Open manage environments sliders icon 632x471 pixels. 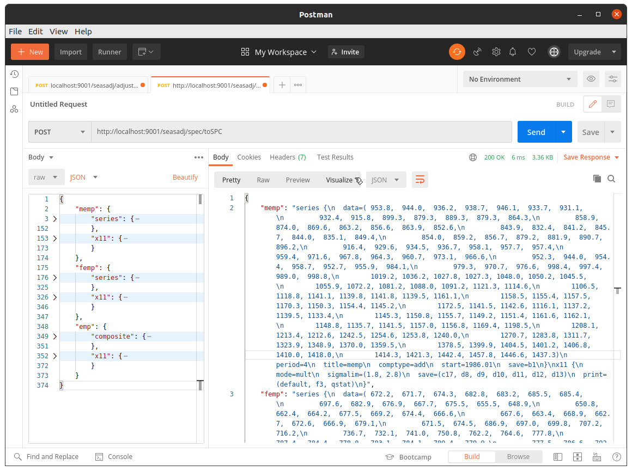pyautogui.click(x=612, y=79)
